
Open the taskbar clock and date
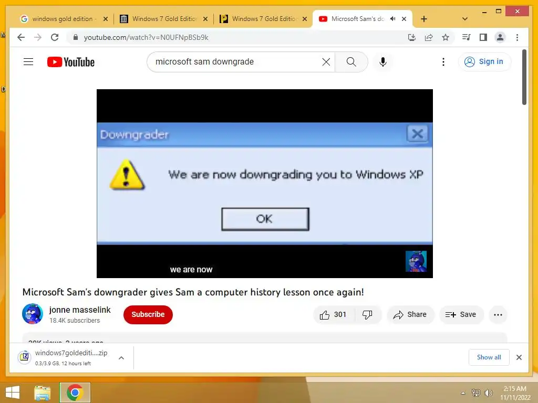click(x=515, y=393)
